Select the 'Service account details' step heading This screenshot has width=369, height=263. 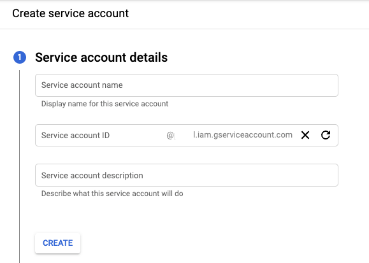point(101,57)
